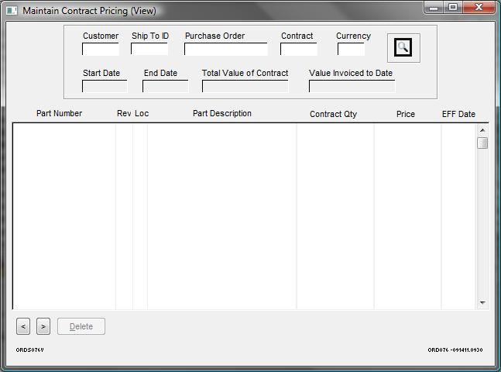The image size is (501, 372).
Task: Select the Total Value of Contract field
Action: [x=245, y=86]
